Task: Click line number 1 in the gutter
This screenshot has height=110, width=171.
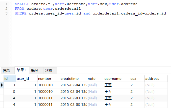Action: 6,4
